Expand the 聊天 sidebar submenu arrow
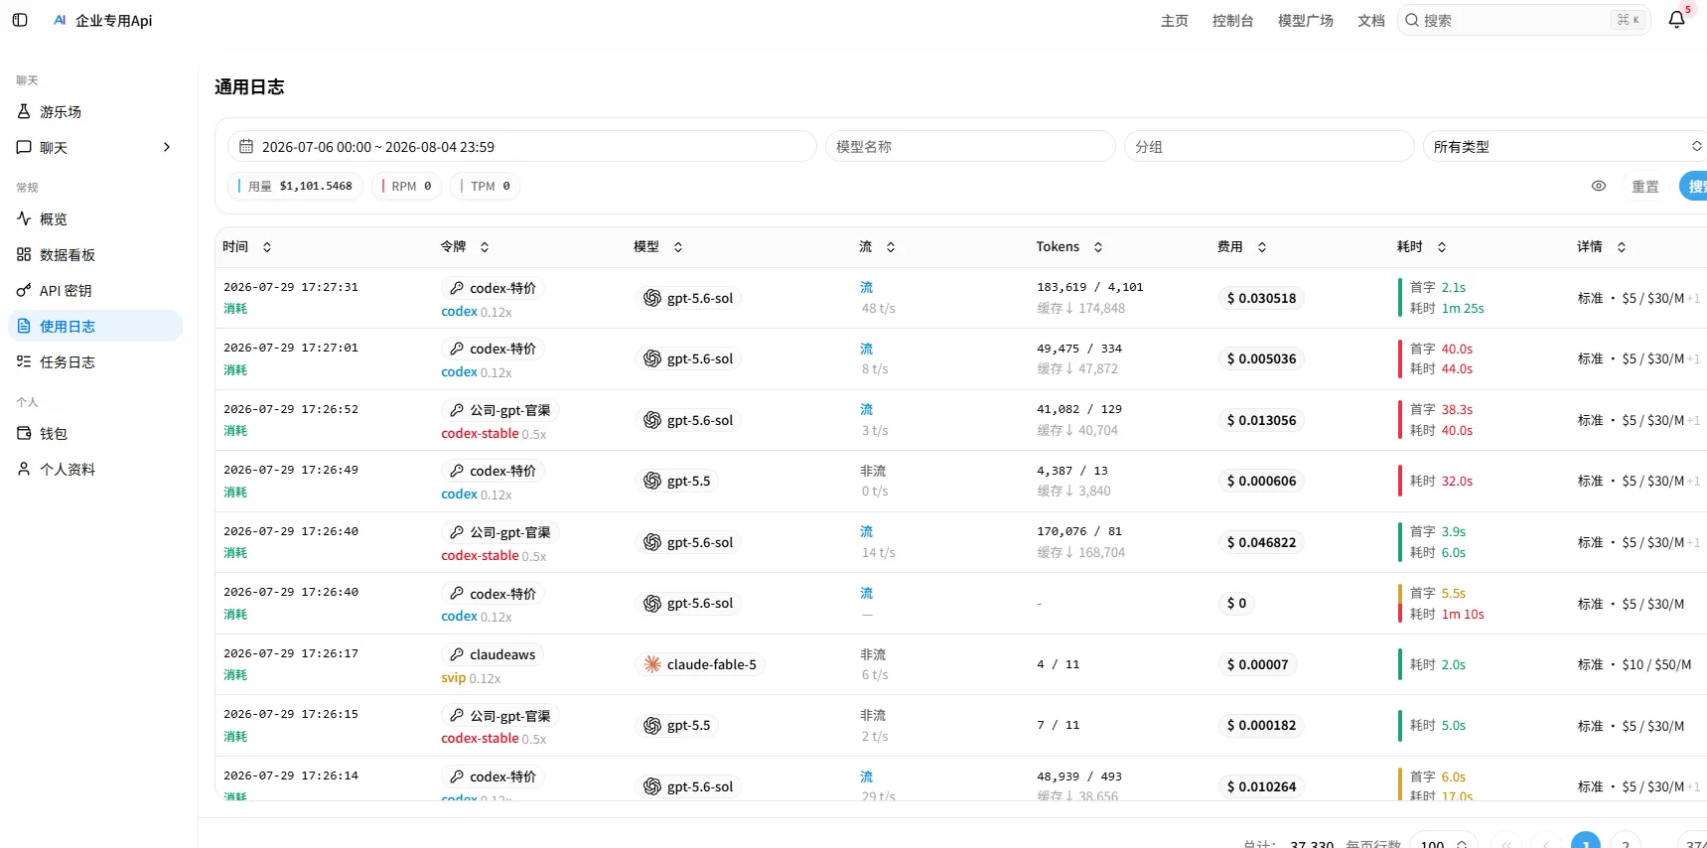1707x848 pixels. tap(167, 147)
